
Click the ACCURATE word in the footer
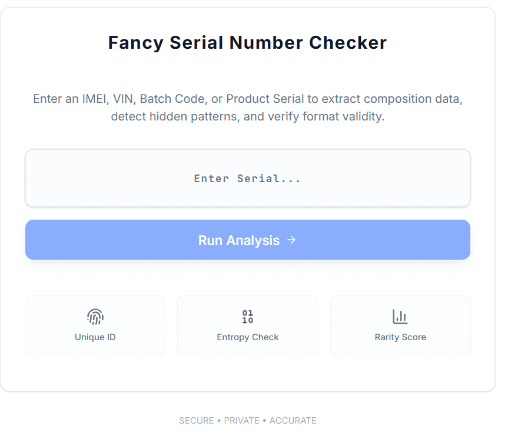[293, 420]
